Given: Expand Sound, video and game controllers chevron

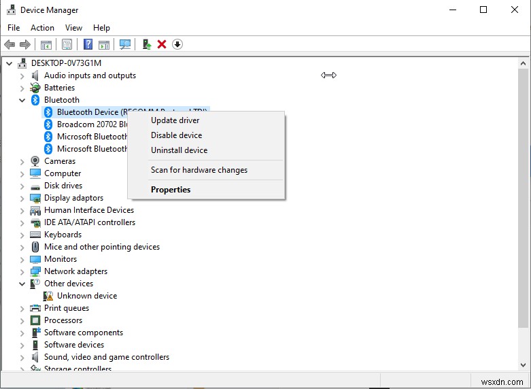Looking at the screenshot, I should coord(22,358).
